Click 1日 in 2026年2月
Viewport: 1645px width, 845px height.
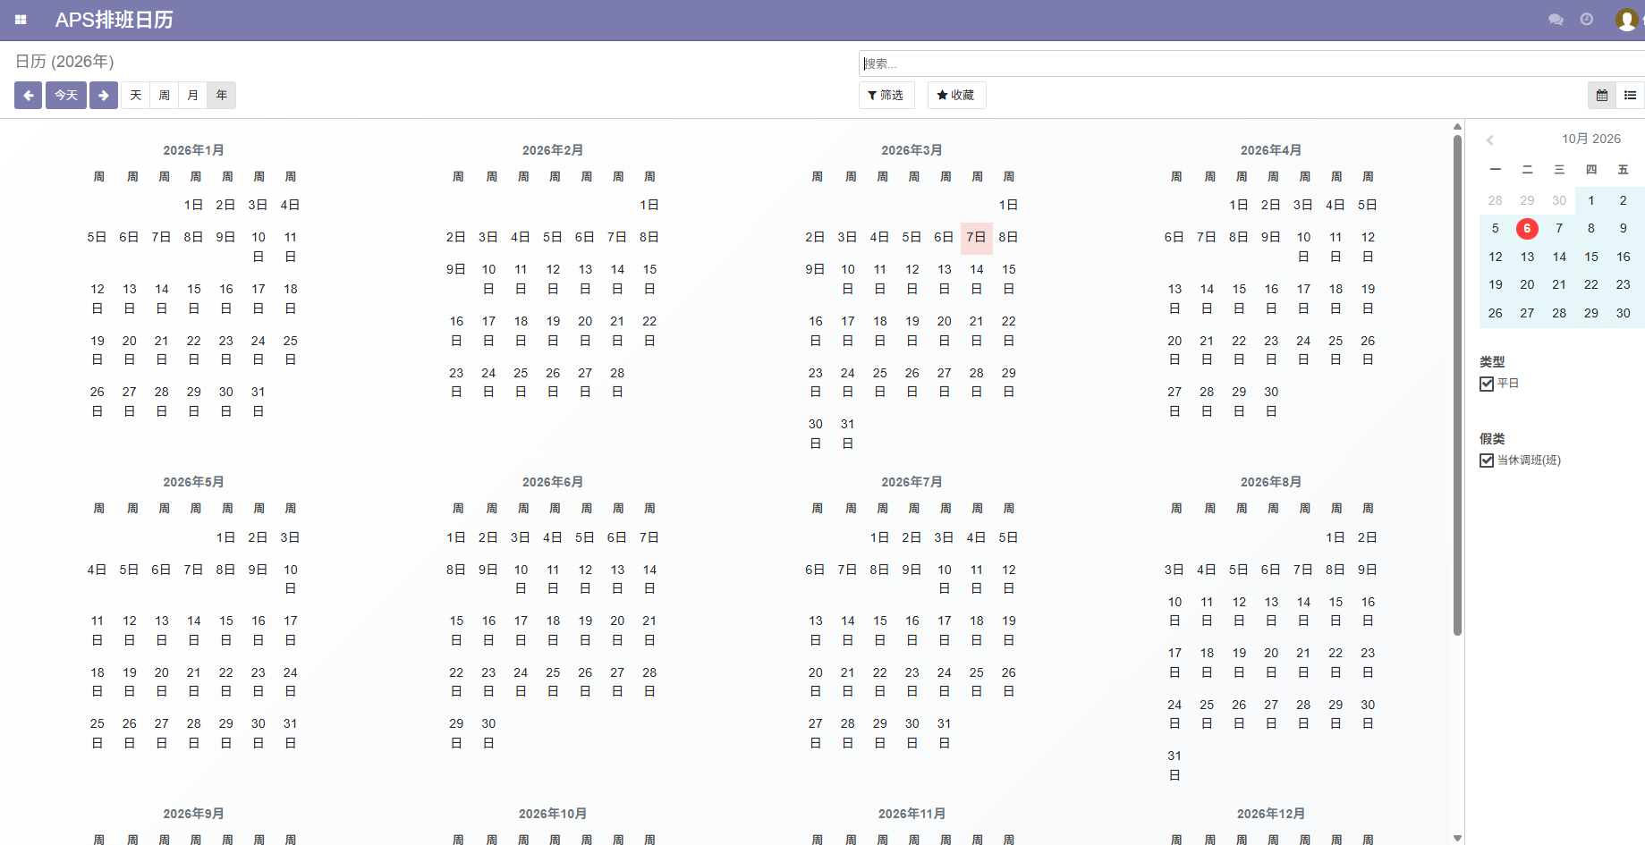pos(649,205)
